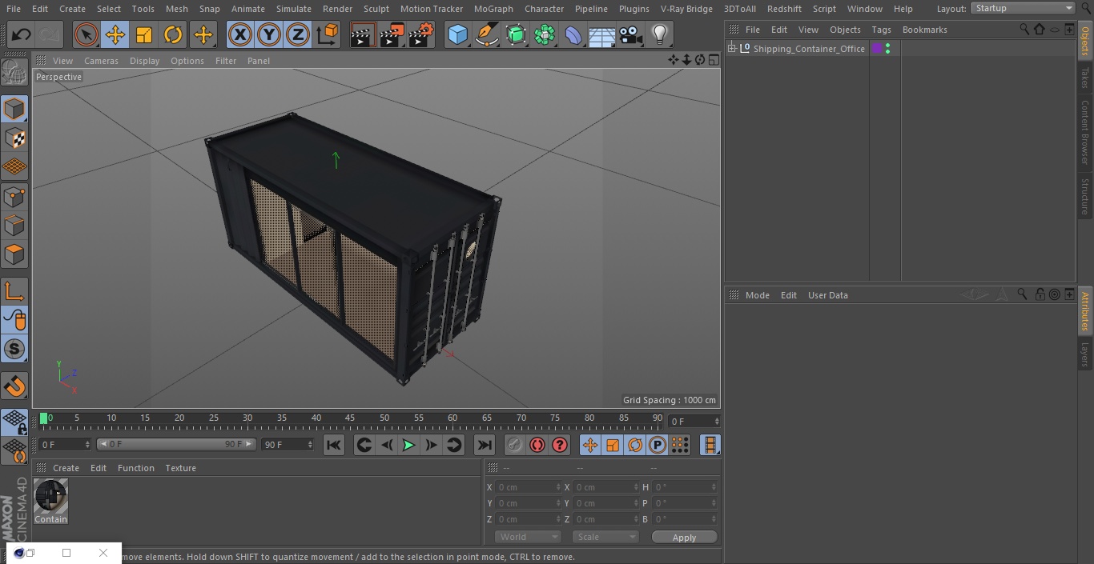Activate the Move tool

point(115,34)
